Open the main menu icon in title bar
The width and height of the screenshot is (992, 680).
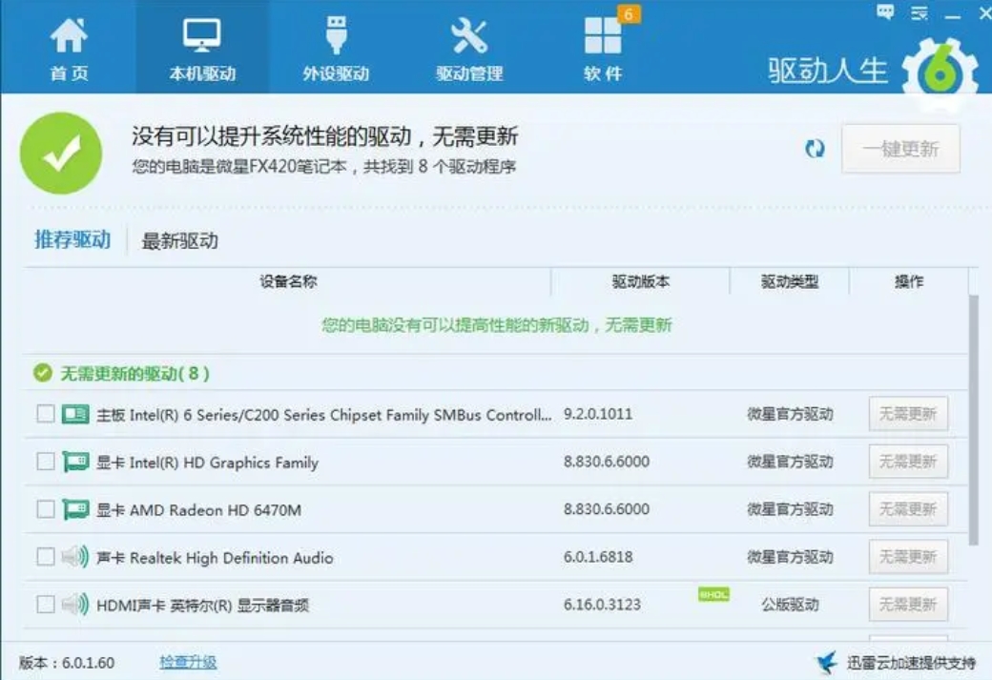pos(920,12)
